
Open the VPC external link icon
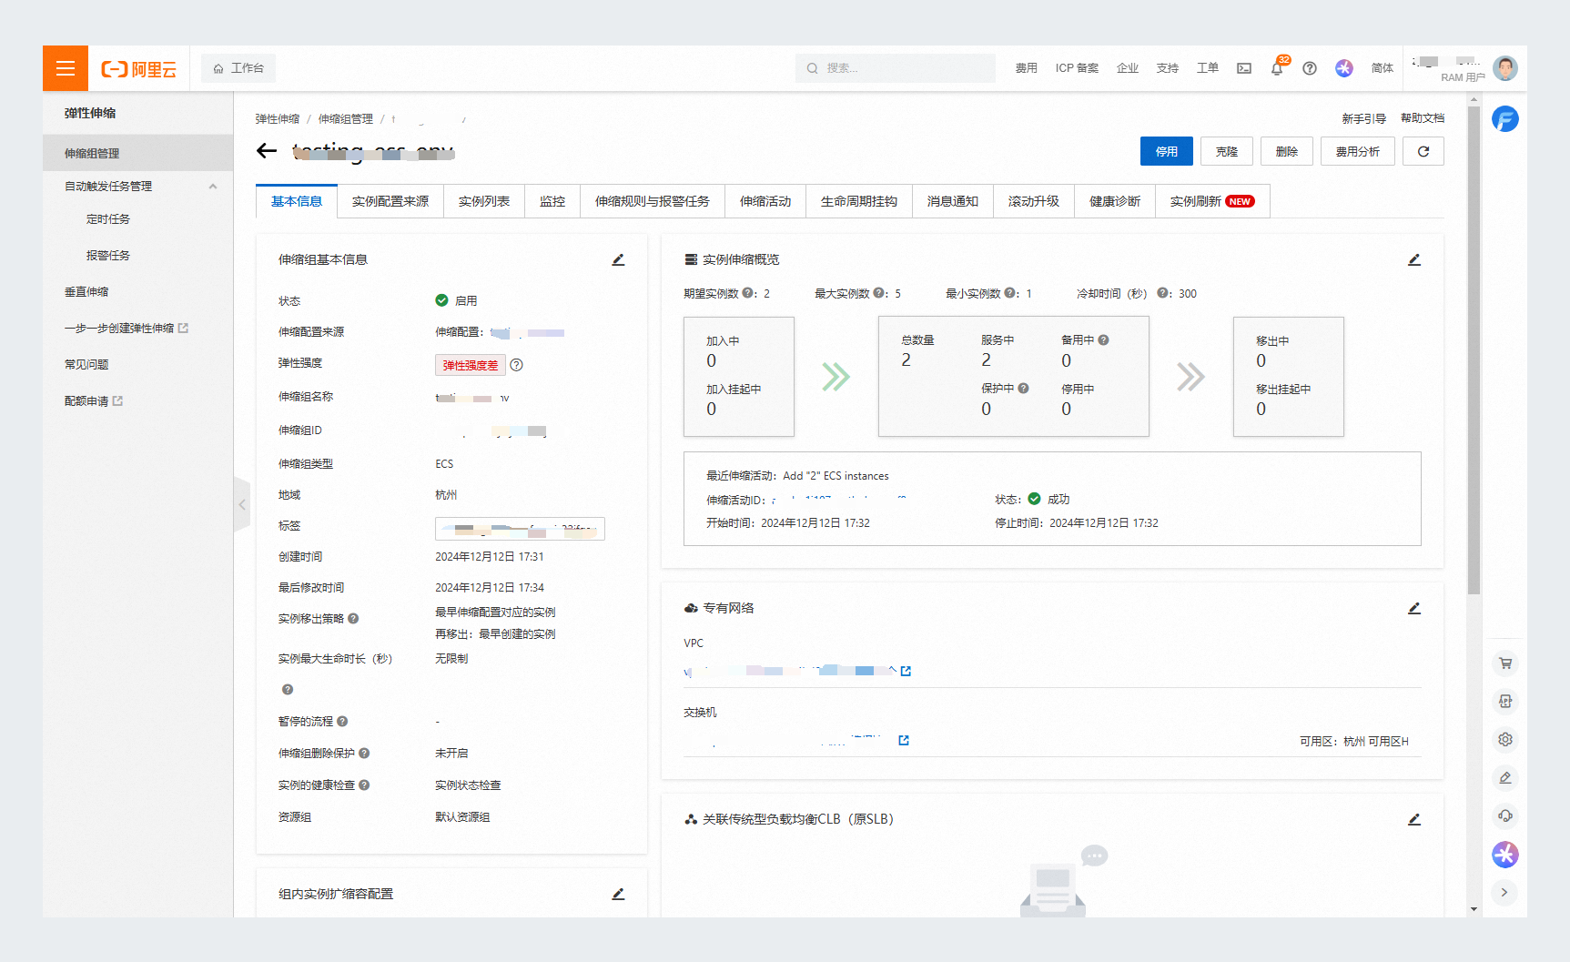pyautogui.click(x=906, y=671)
